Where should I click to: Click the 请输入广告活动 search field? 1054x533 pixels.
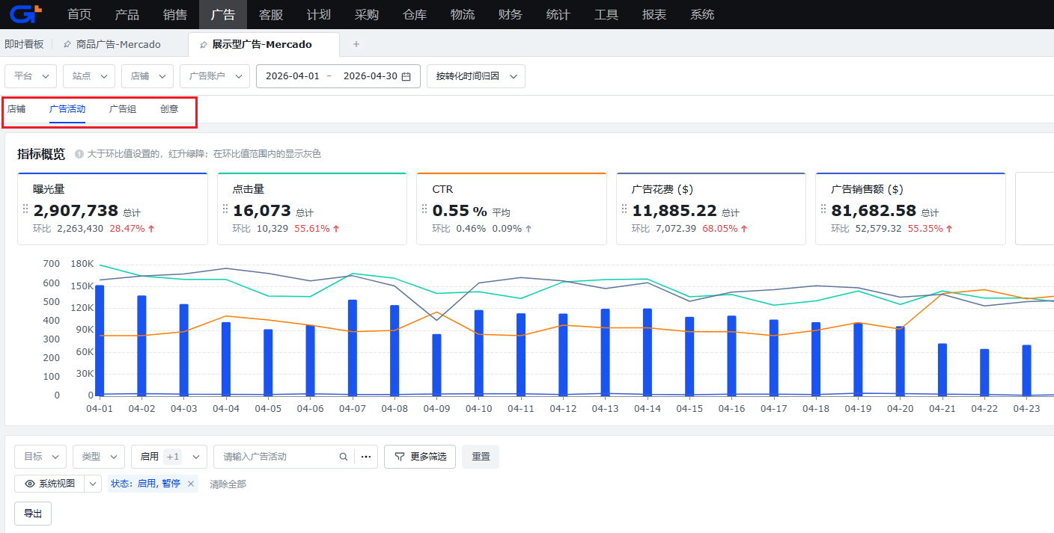pyautogui.click(x=277, y=457)
